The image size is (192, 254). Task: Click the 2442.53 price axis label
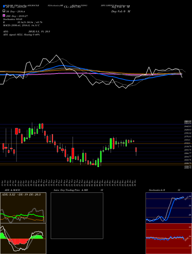(188, 126)
